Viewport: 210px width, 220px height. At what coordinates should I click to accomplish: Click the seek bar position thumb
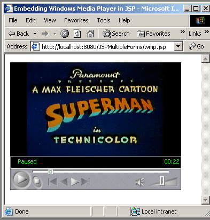pos(51,172)
